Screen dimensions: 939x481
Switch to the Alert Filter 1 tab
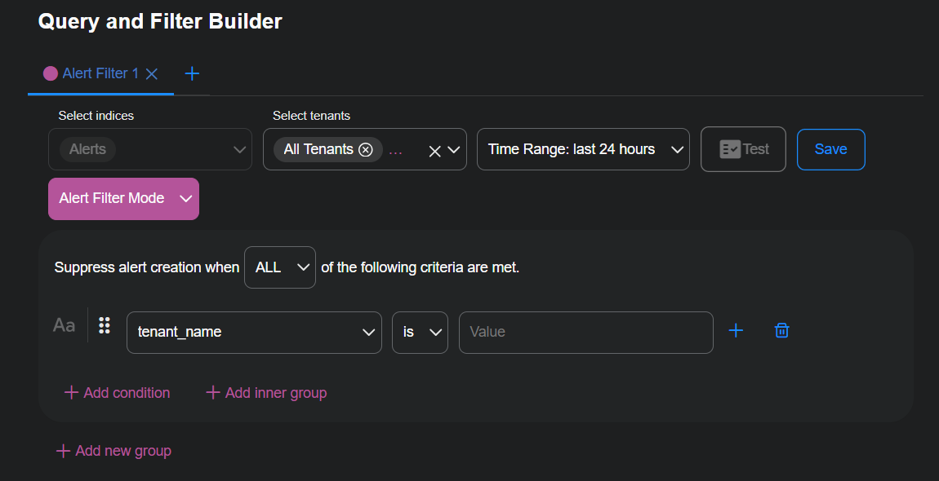(x=98, y=73)
